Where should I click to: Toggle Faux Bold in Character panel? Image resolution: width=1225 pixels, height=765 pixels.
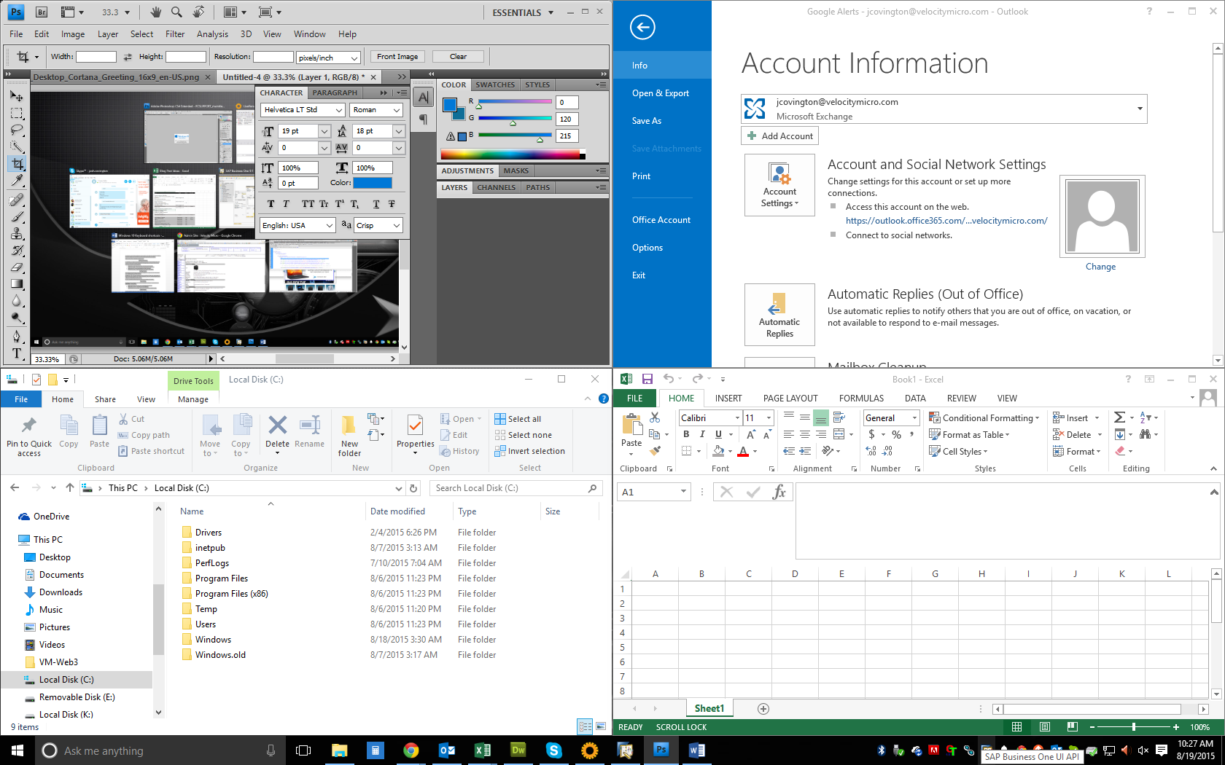(271, 204)
